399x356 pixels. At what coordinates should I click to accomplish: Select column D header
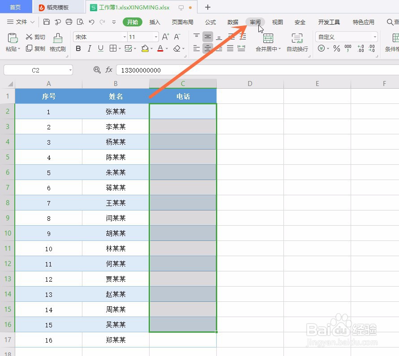[250, 83]
